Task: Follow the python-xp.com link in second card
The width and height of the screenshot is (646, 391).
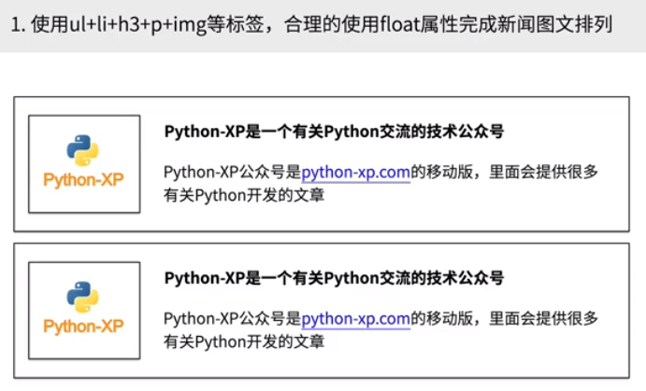Action: tap(355, 319)
